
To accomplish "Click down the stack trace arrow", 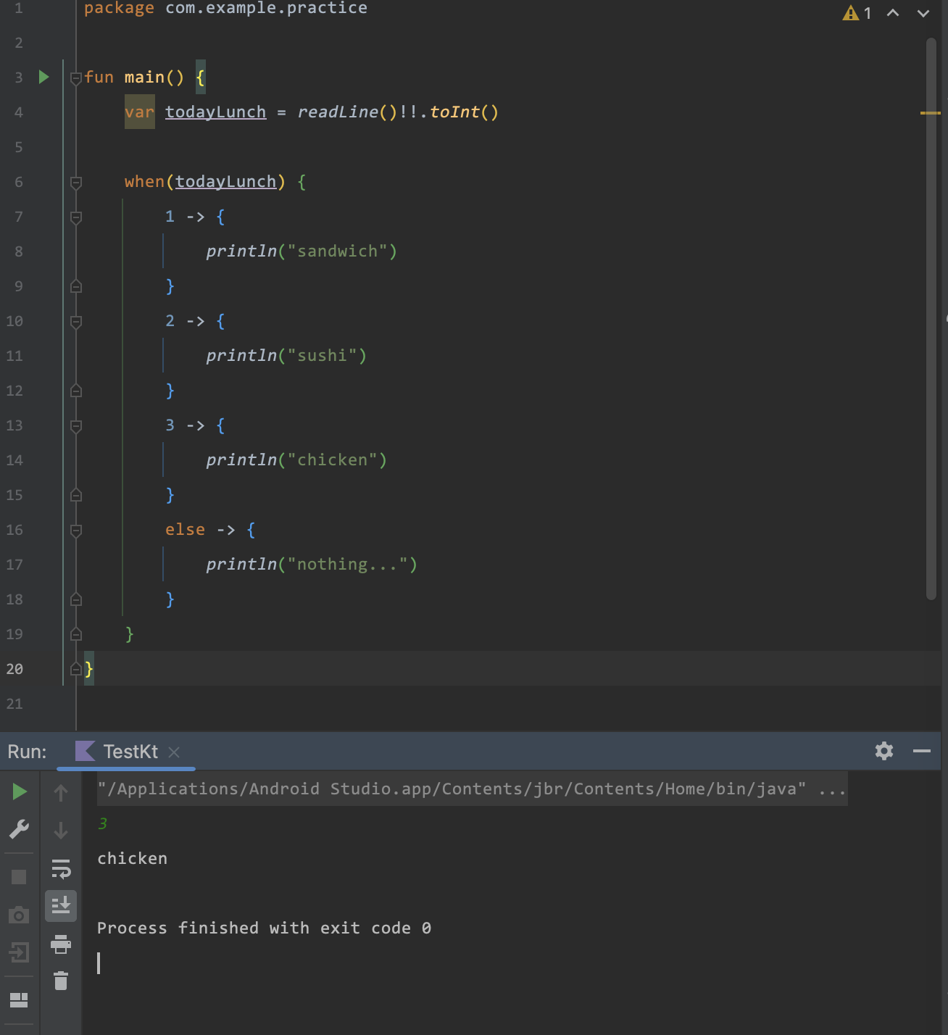I will point(61,830).
